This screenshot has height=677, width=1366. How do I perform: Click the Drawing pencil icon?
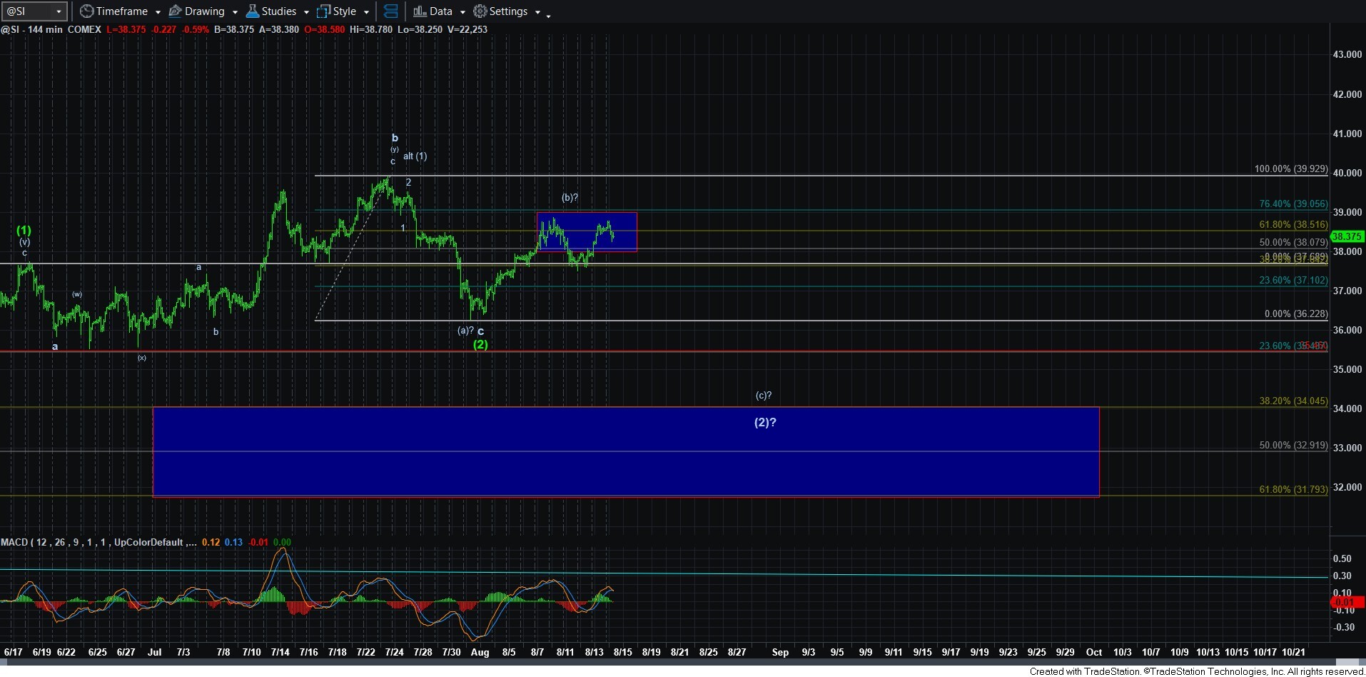coord(175,11)
